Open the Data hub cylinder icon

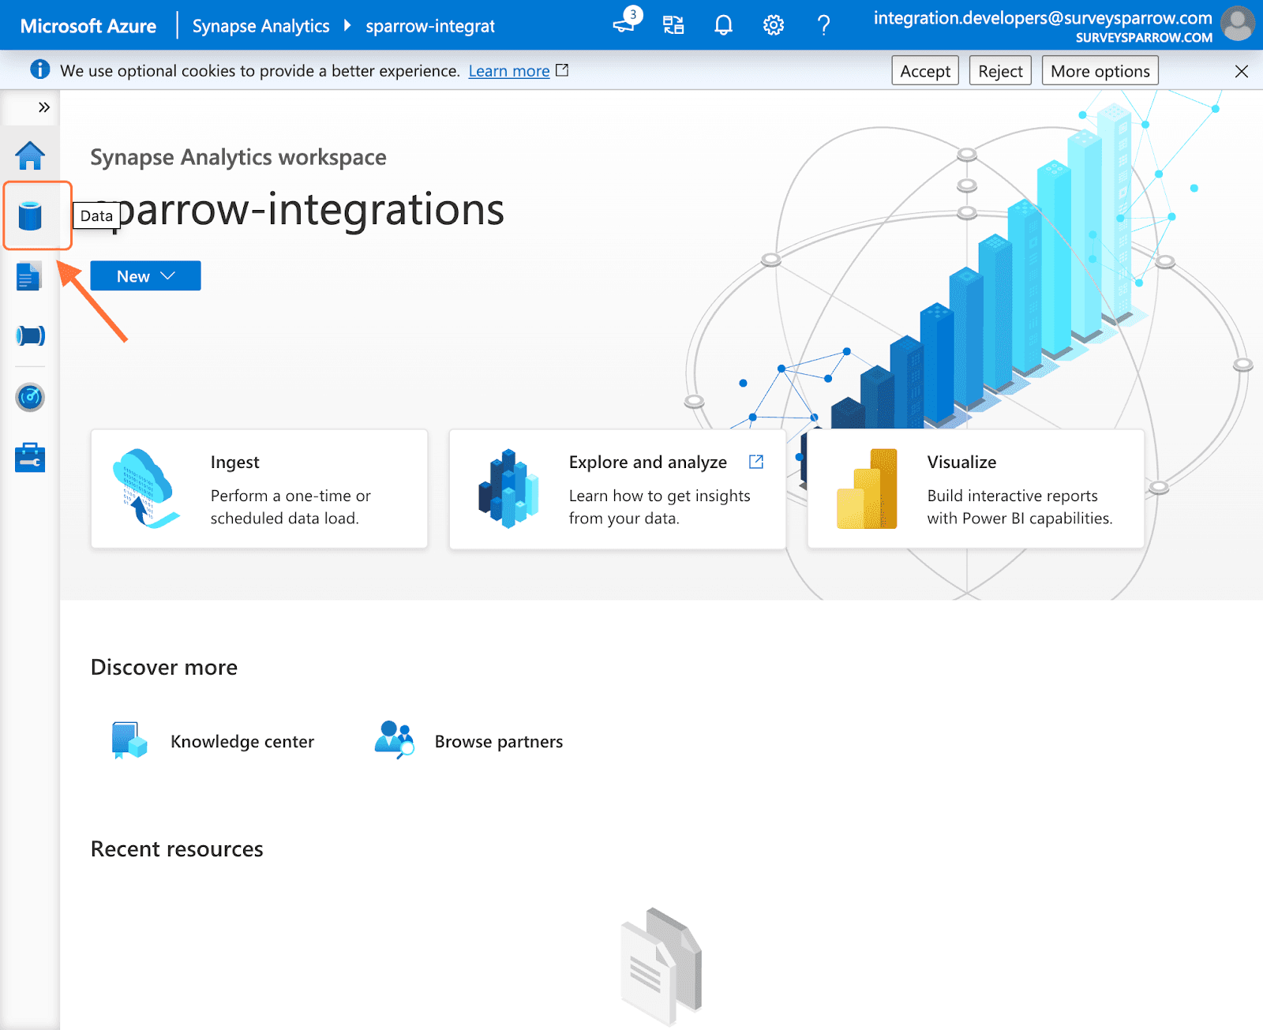[30, 215]
